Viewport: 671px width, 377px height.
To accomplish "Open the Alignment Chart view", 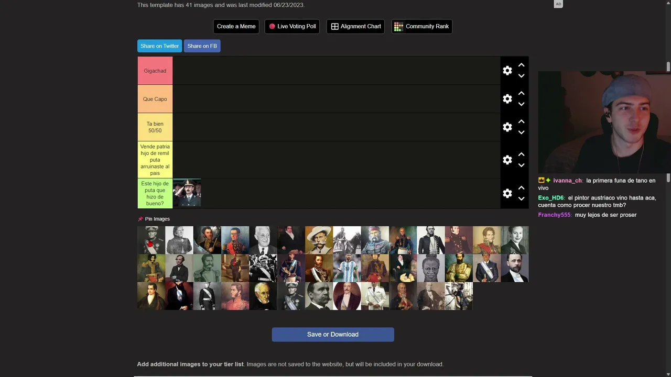I will (355, 26).
